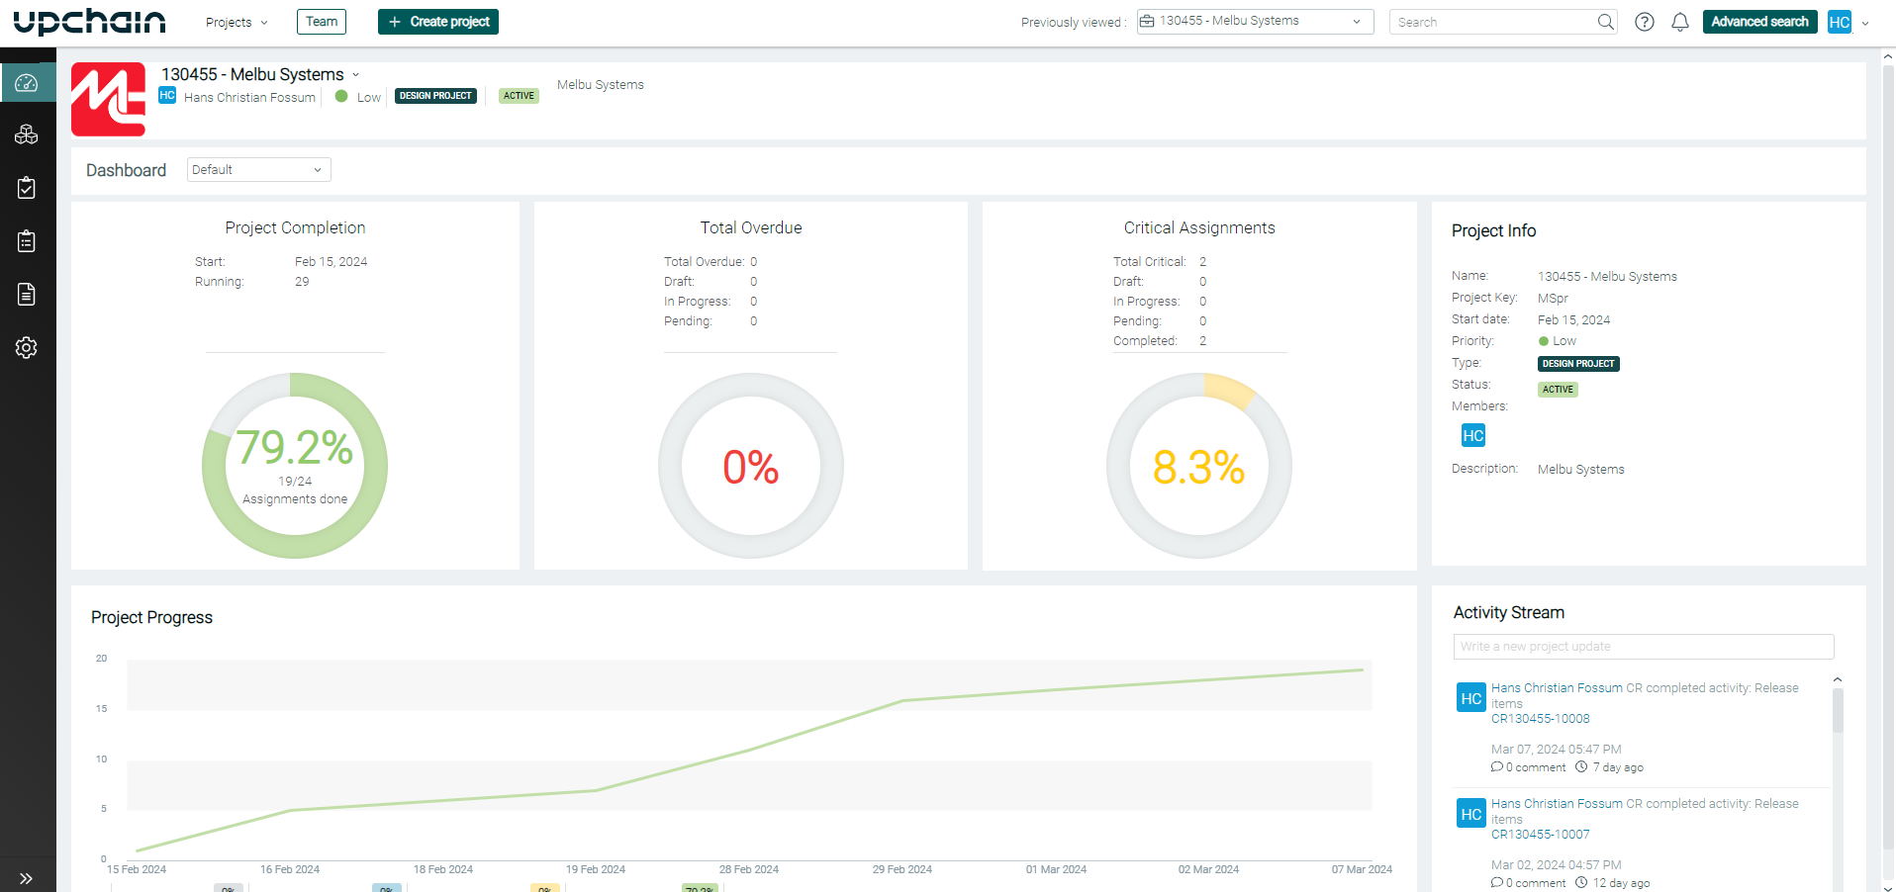Click the activity stream scrollbar thumb
This screenshot has height=892, width=1896.
[x=1838, y=711]
